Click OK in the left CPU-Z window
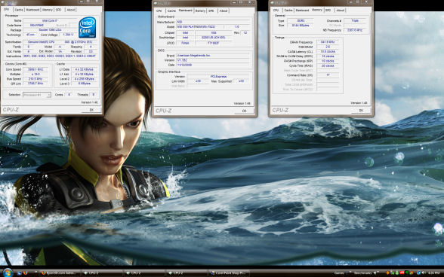The height and width of the screenshot is (277, 444). (x=91, y=110)
